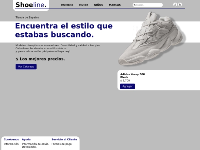Open Adidas Yeezy 500 Blush title

pyautogui.click(x=133, y=76)
